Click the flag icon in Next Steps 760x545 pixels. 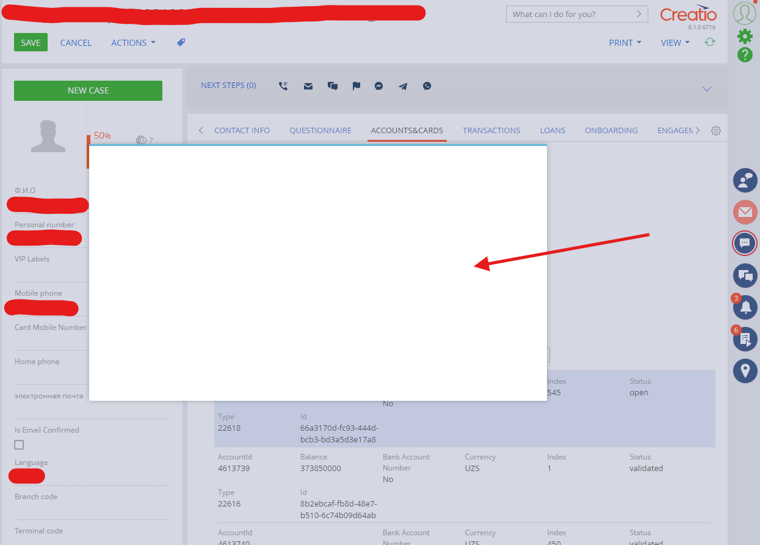pyautogui.click(x=356, y=86)
